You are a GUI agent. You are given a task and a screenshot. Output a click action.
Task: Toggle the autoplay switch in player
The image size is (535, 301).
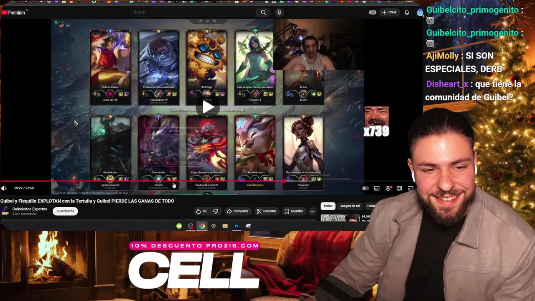click(365, 189)
